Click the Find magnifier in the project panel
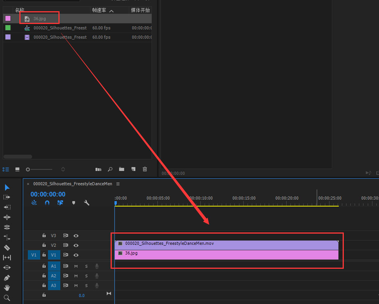Viewport: 379px width, 304px height. 110,169
